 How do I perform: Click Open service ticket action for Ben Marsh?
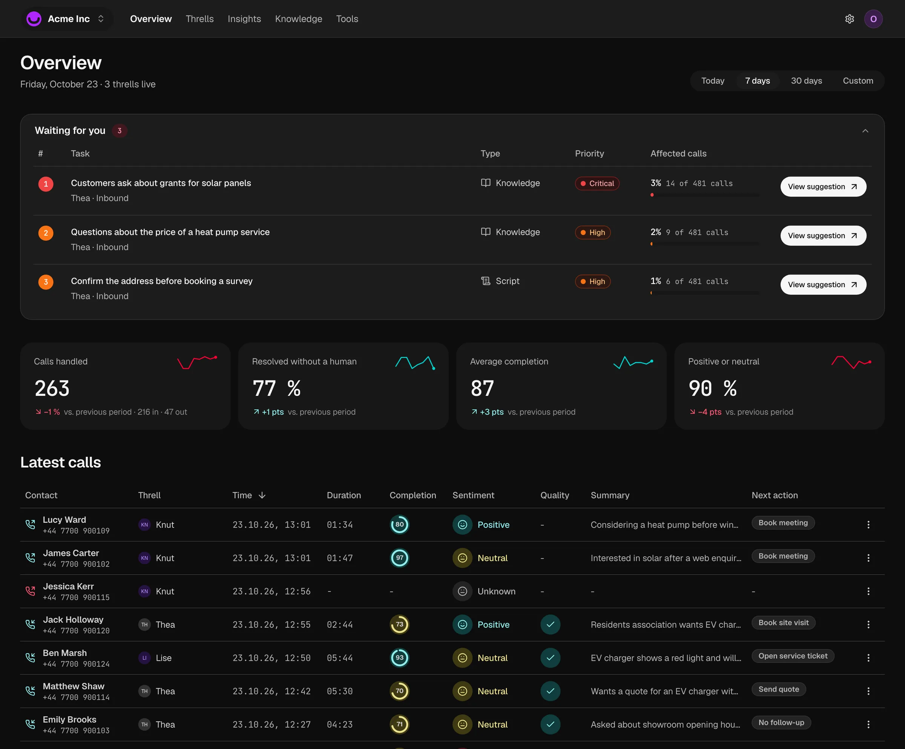[x=793, y=656]
